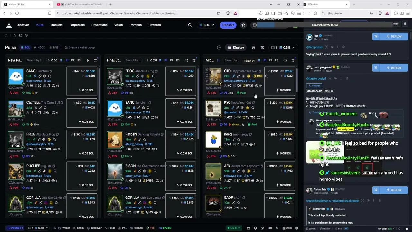Open the watchlist star in the header
Viewport: 412px width, 232px height.
[243, 25]
